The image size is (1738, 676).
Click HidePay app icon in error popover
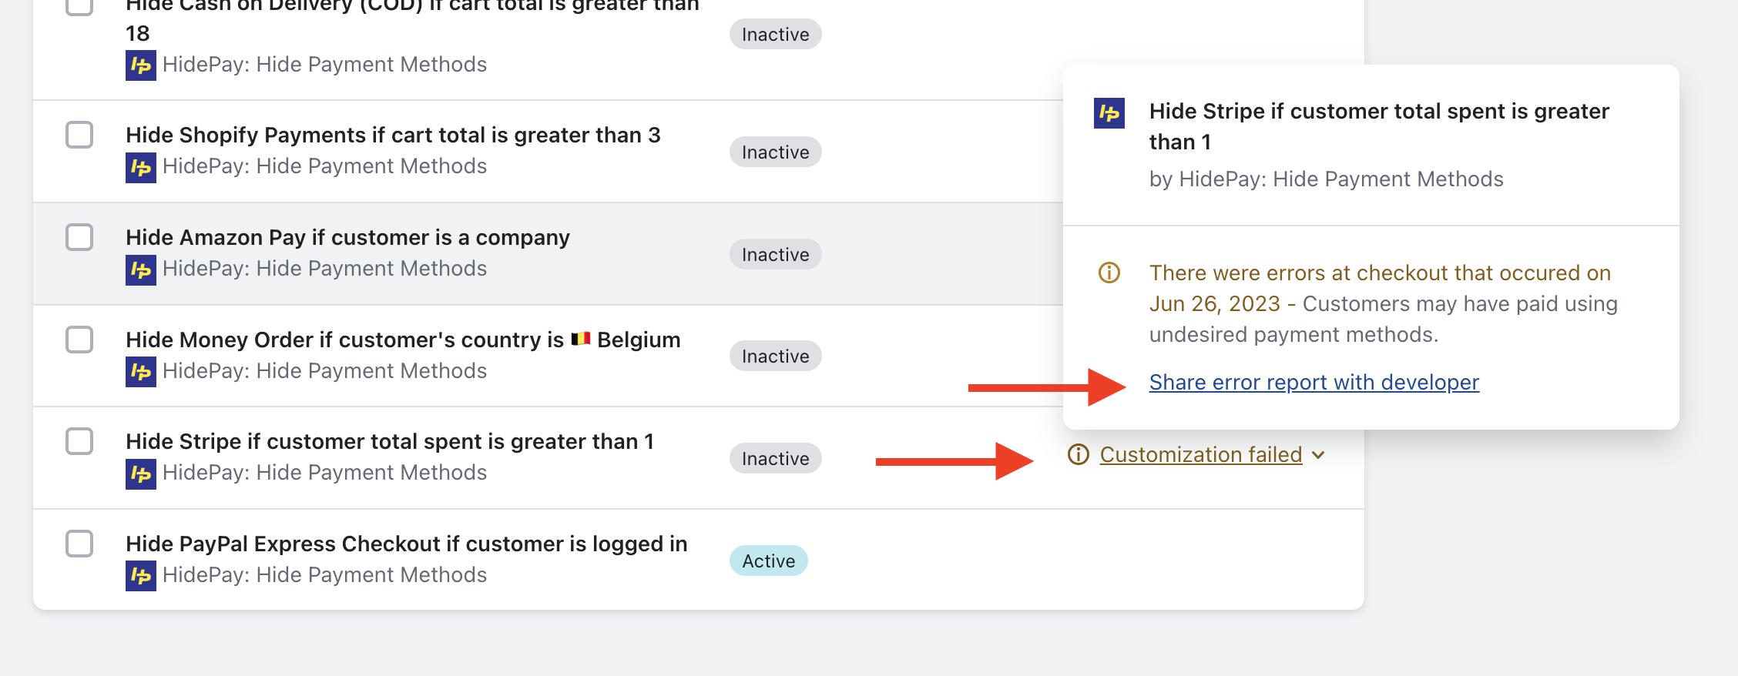(x=1109, y=113)
